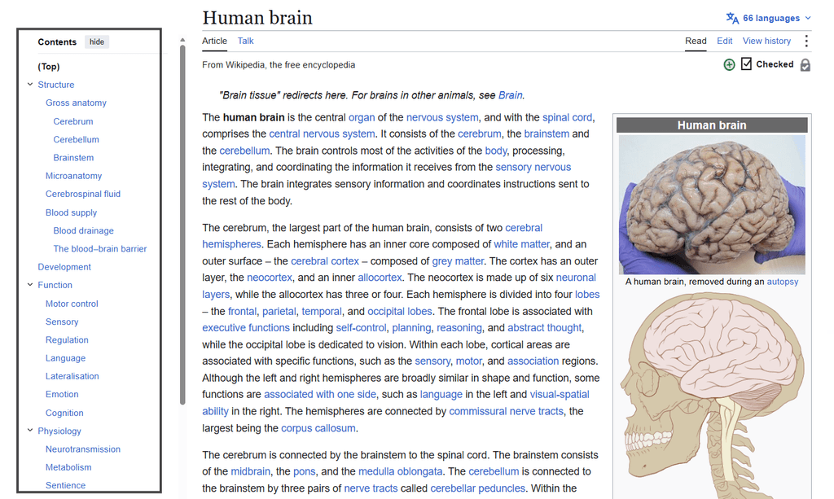This screenshot has width=834, height=499.
Task: Open the cerebral cortex link
Action: click(x=324, y=261)
